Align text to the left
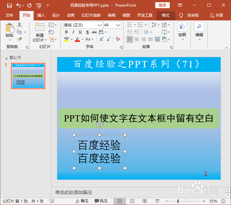Screen dimensions: 231x205 (x=130, y=39)
